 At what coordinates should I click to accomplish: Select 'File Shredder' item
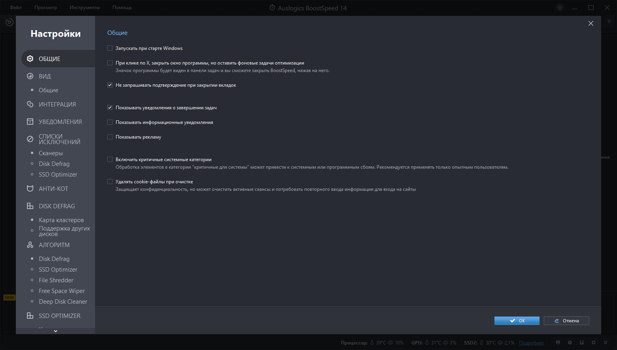tap(56, 280)
